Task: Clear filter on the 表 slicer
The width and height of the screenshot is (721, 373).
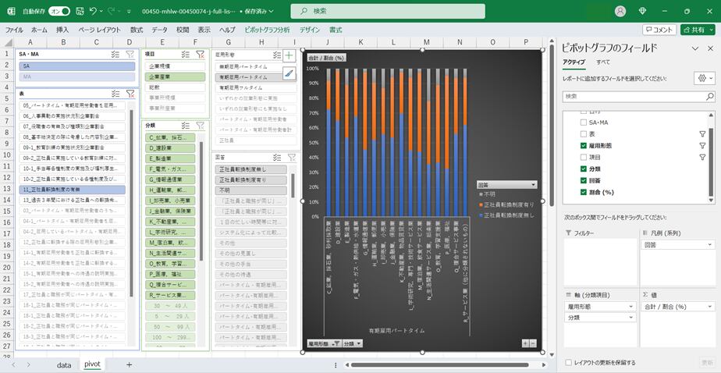Action: (x=130, y=93)
